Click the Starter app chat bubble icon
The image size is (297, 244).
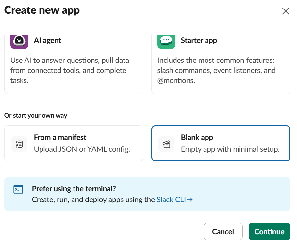[166, 42]
